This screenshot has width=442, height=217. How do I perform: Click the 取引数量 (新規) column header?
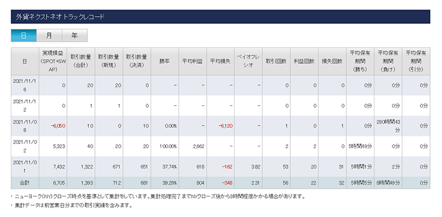(109, 61)
